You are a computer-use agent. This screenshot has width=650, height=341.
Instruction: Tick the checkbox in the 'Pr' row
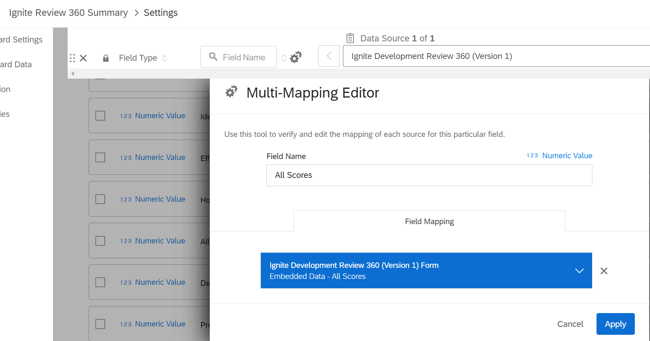click(x=100, y=324)
